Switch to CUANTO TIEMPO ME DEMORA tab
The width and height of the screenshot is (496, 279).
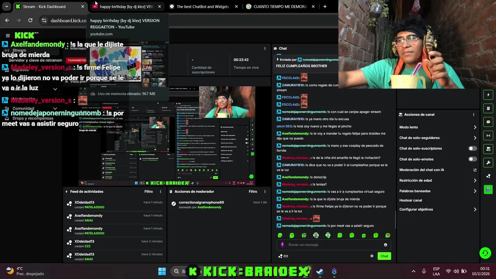[281, 7]
